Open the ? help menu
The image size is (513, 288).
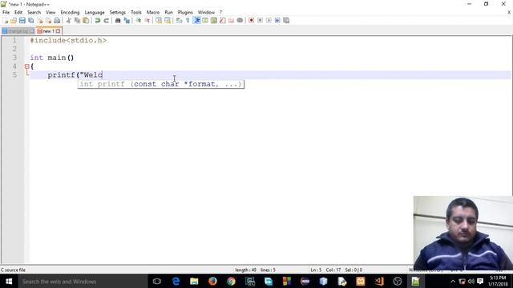221,13
